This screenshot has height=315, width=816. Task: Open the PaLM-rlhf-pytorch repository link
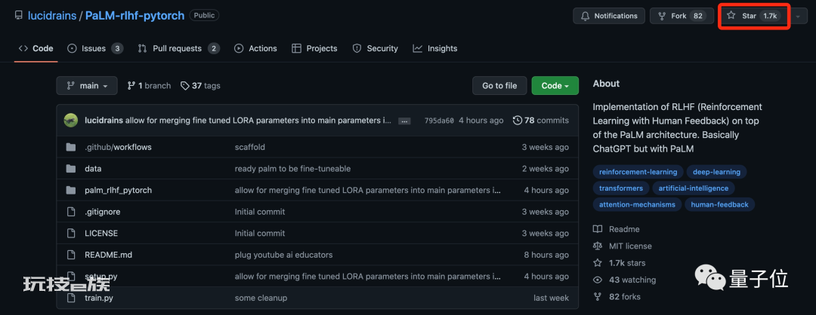[134, 16]
